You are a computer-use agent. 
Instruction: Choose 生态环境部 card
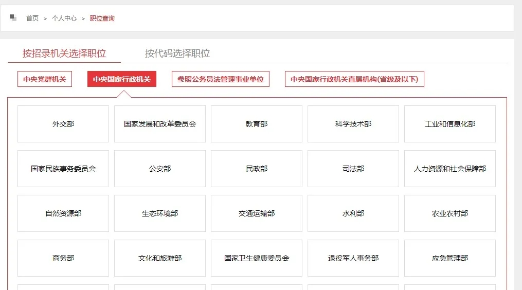pos(160,213)
